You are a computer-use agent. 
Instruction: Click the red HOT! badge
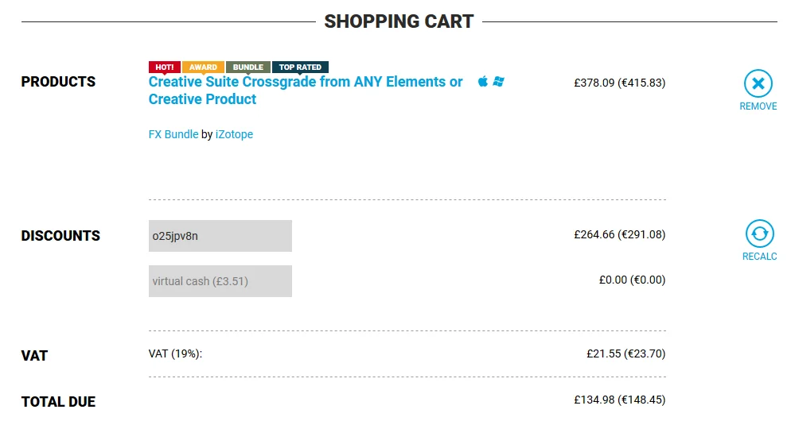165,68
